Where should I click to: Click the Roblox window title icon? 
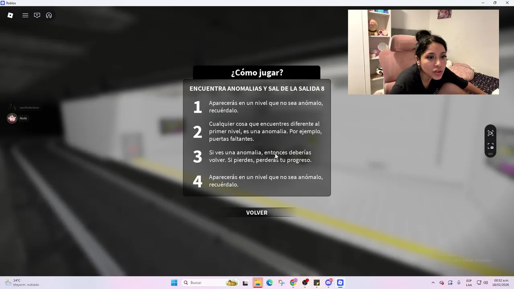[x=3, y=3]
